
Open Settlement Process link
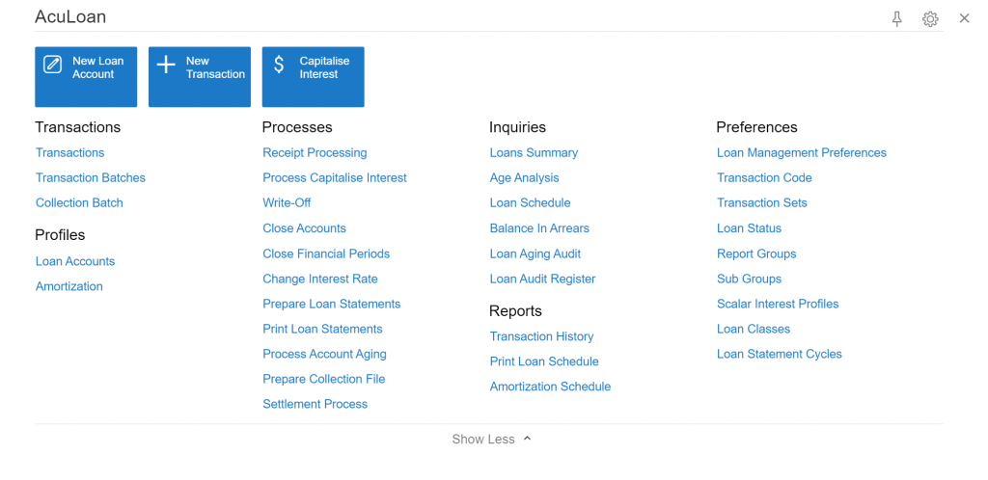(x=316, y=405)
